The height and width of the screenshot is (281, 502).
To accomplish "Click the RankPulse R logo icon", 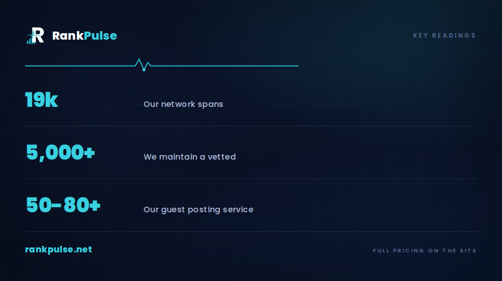I will [35, 36].
